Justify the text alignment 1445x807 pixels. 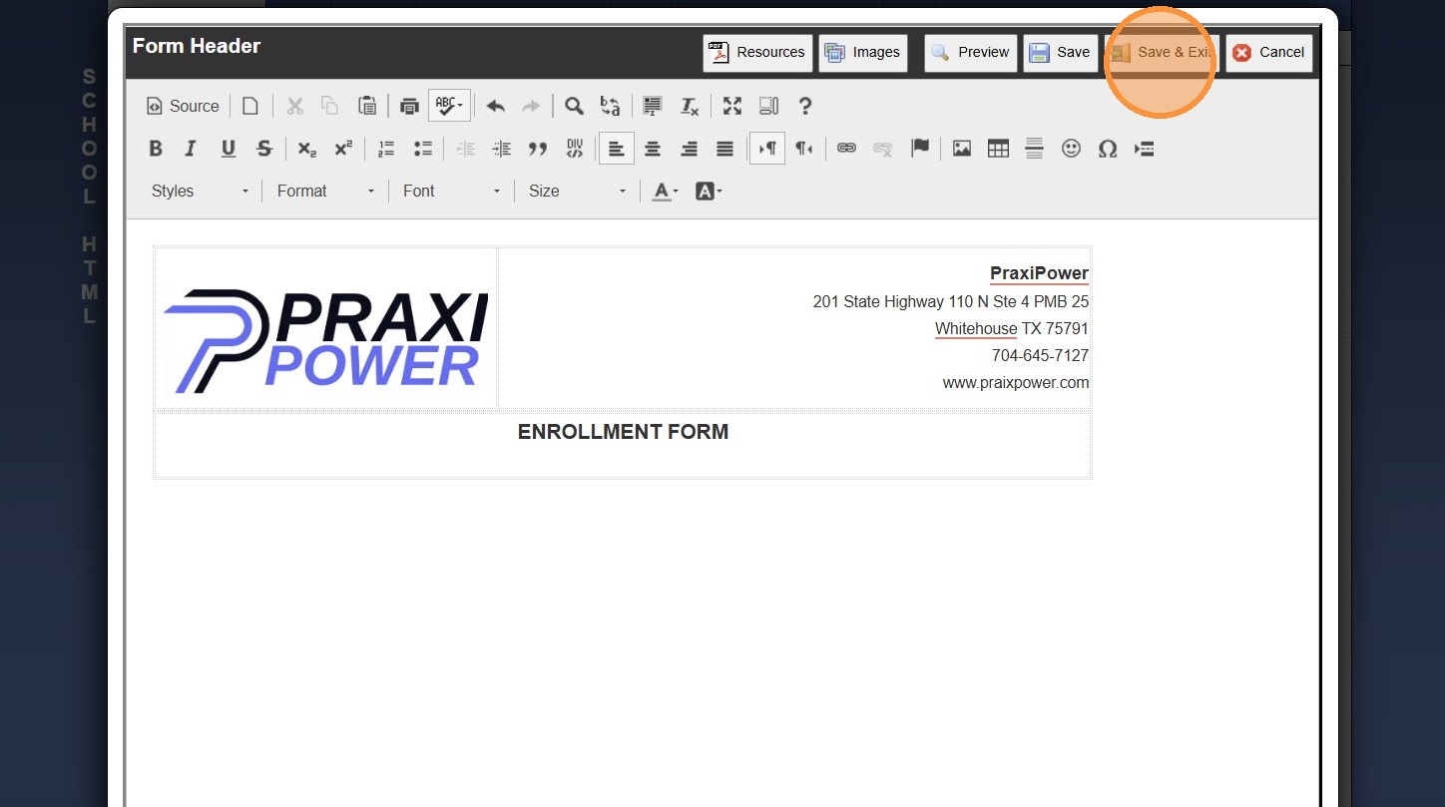point(725,149)
